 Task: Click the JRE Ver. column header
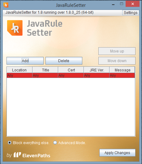click(97, 70)
